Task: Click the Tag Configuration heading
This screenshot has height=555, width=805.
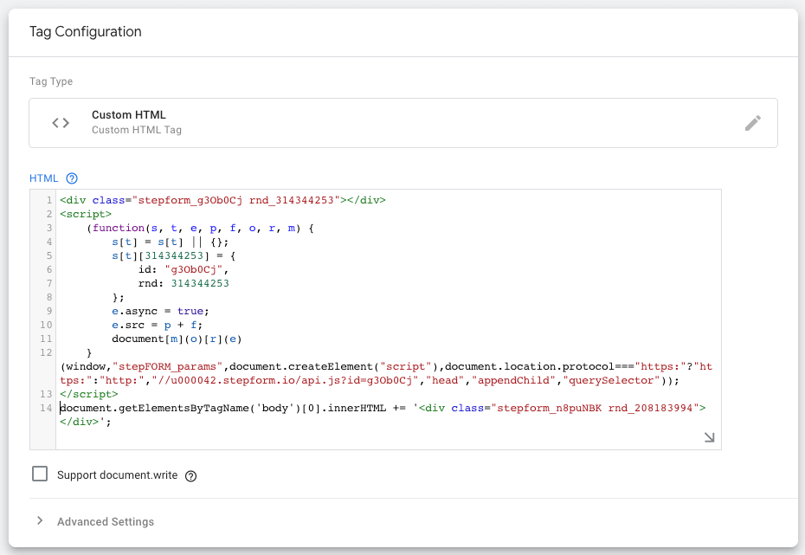Action: point(85,32)
